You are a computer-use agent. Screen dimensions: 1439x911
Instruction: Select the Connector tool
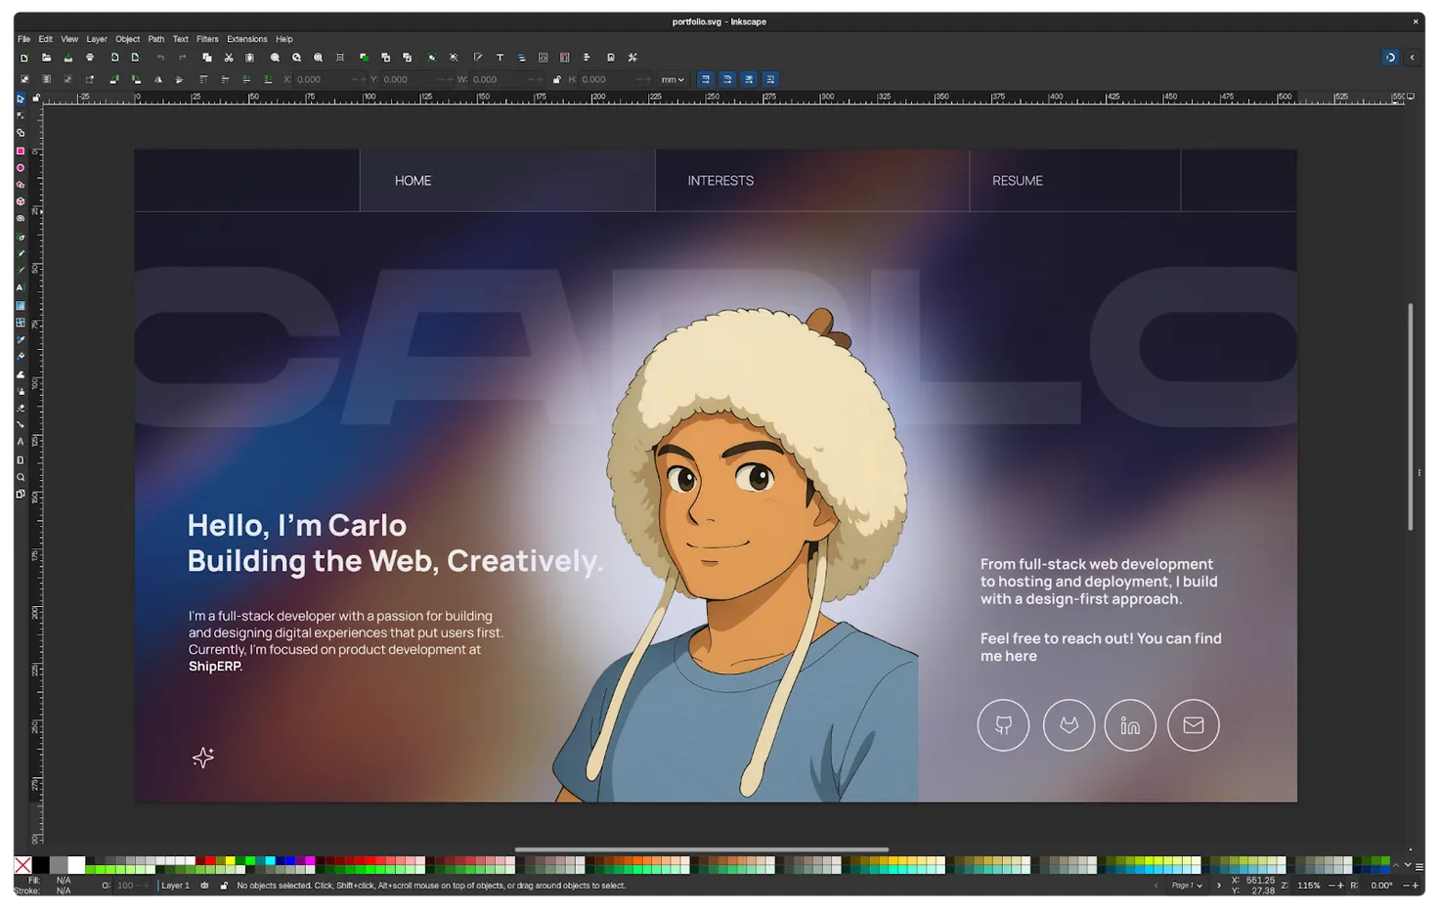(x=21, y=425)
